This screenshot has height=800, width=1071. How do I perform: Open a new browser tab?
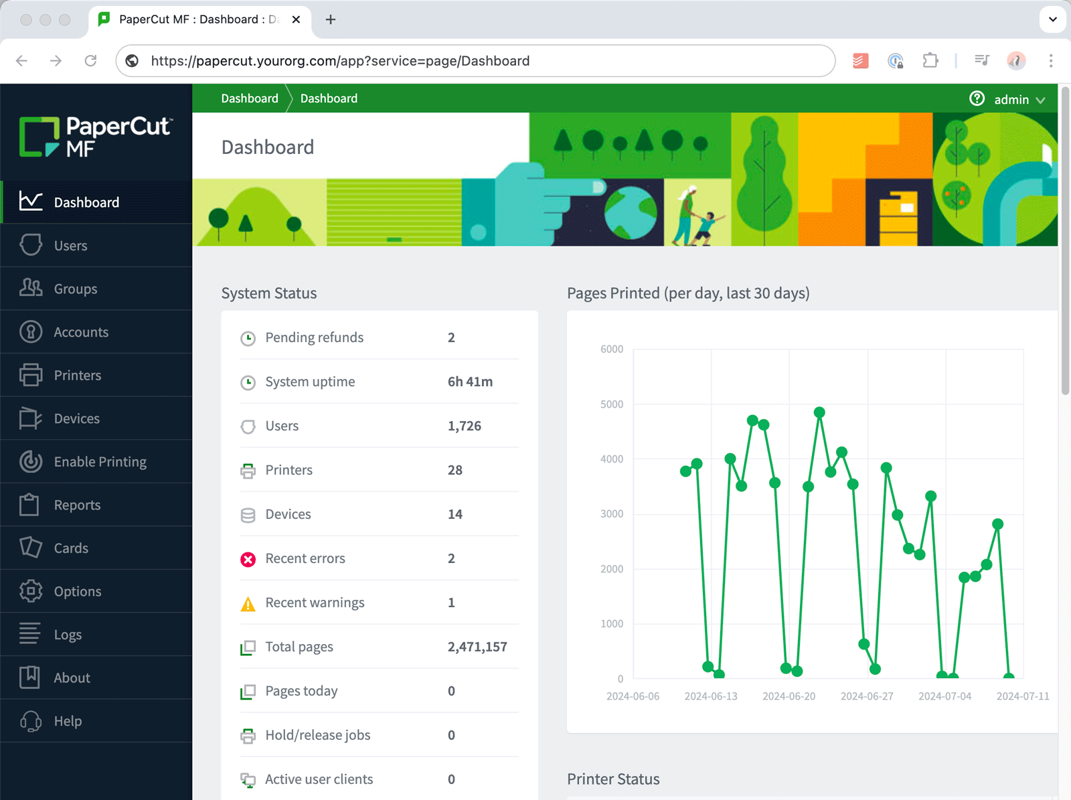[331, 19]
